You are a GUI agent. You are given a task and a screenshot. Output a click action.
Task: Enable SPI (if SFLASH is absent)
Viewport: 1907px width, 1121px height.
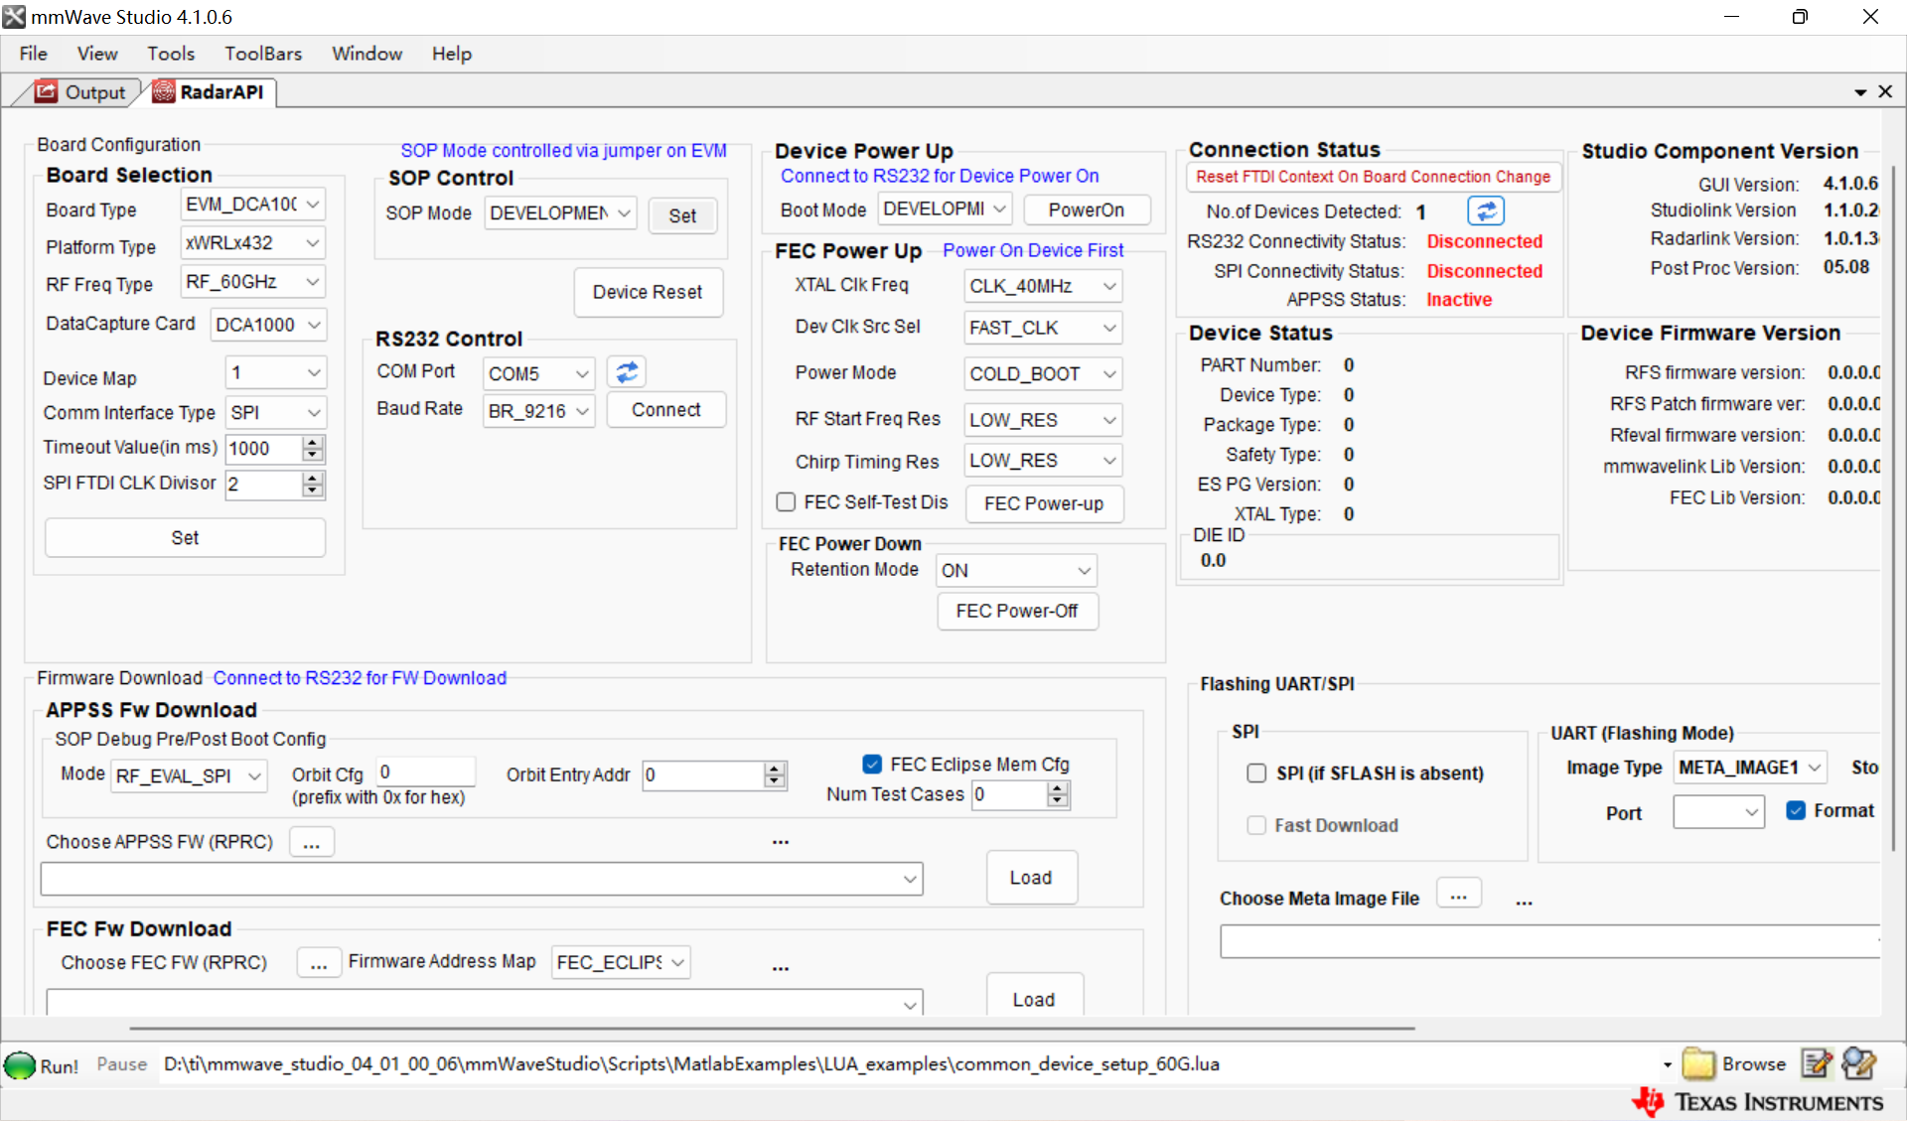pos(1256,773)
